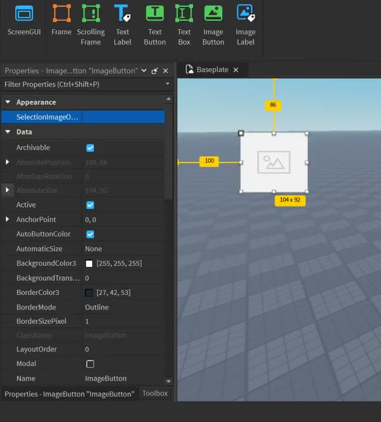Enable the Modal checkbox
The width and height of the screenshot is (381, 422).
(x=90, y=364)
